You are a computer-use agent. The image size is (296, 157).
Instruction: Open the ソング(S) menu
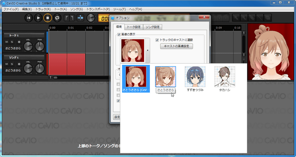77,9
